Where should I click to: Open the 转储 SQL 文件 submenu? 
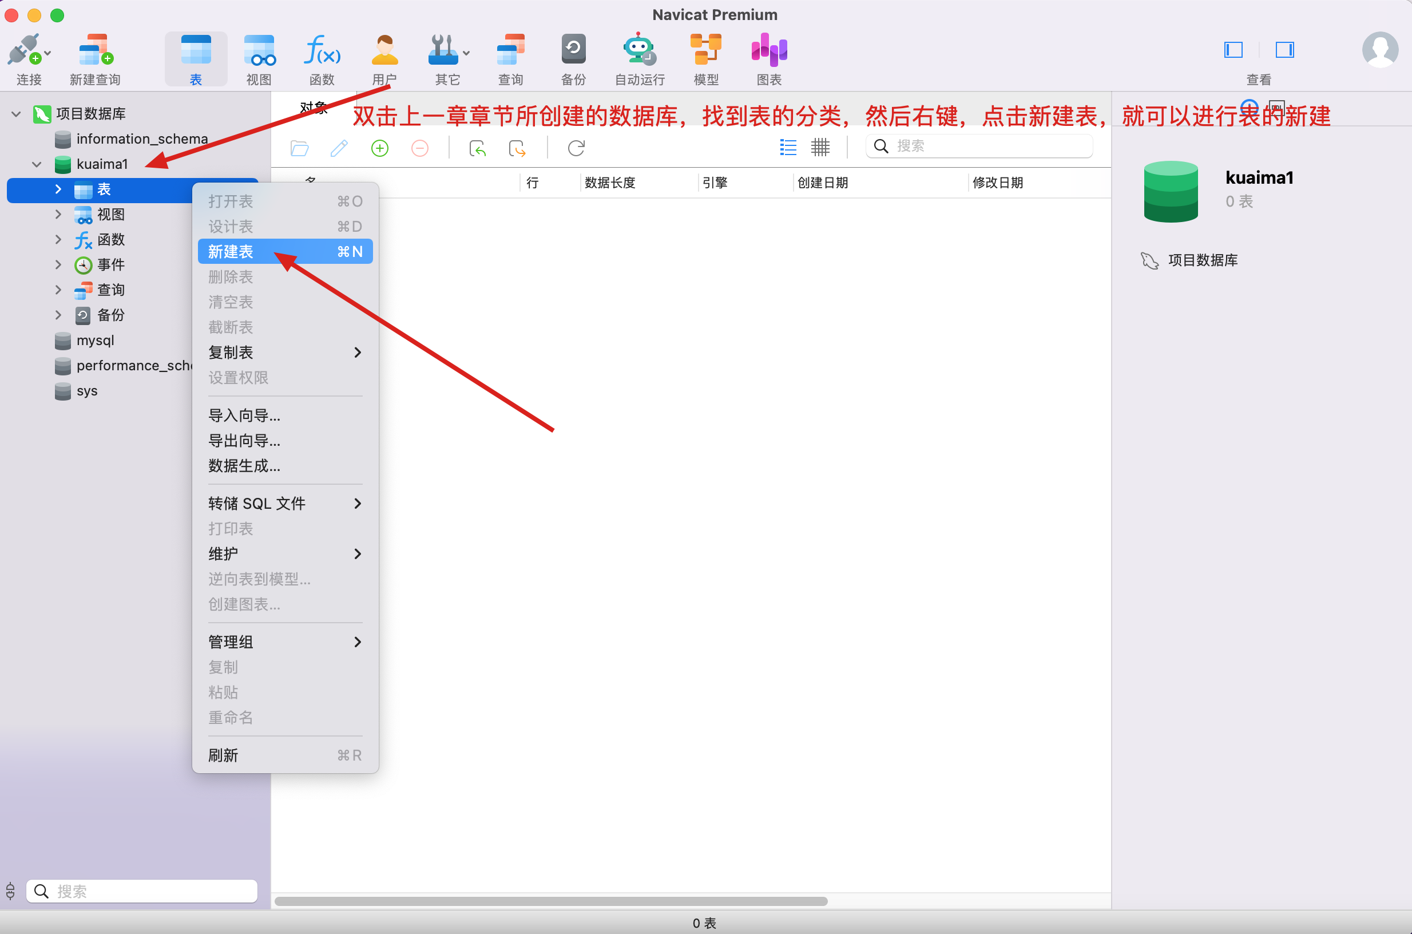pos(285,503)
